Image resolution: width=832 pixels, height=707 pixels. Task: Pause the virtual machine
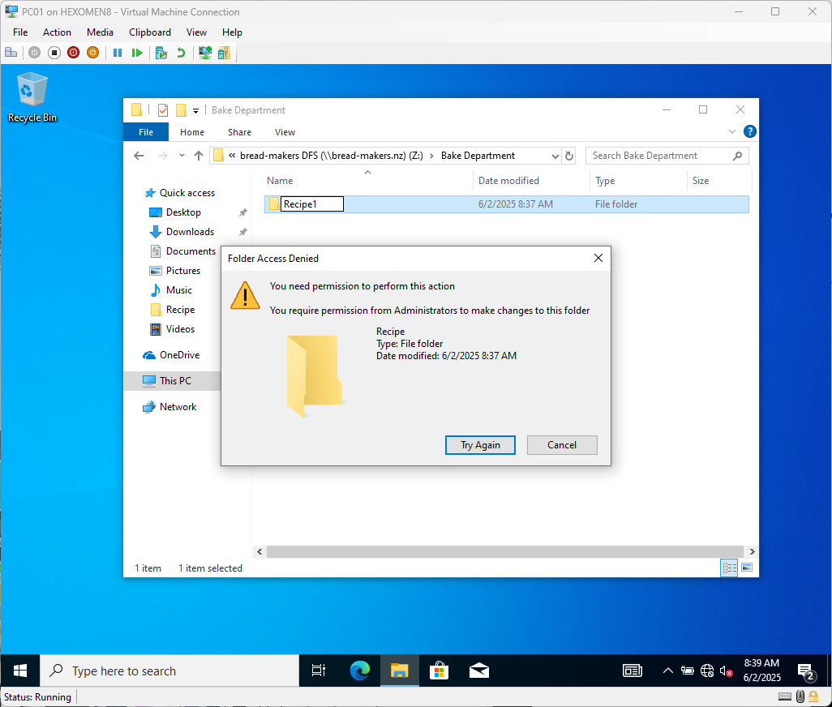tap(118, 53)
